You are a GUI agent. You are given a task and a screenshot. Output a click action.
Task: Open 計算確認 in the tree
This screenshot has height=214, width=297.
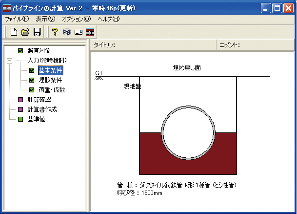pyautogui.click(x=39, y=100)
